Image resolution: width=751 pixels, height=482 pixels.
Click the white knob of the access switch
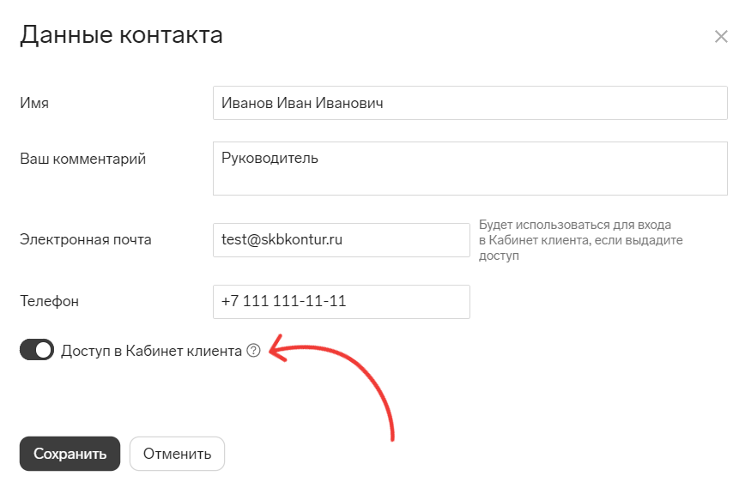click(x=44, y=350)
